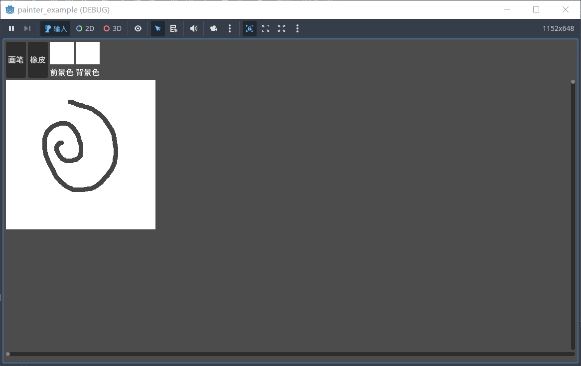The image size is (581, 366).
Task: Activate the arrow select tool
Action: pyautogui.click(x=158, y=29)
